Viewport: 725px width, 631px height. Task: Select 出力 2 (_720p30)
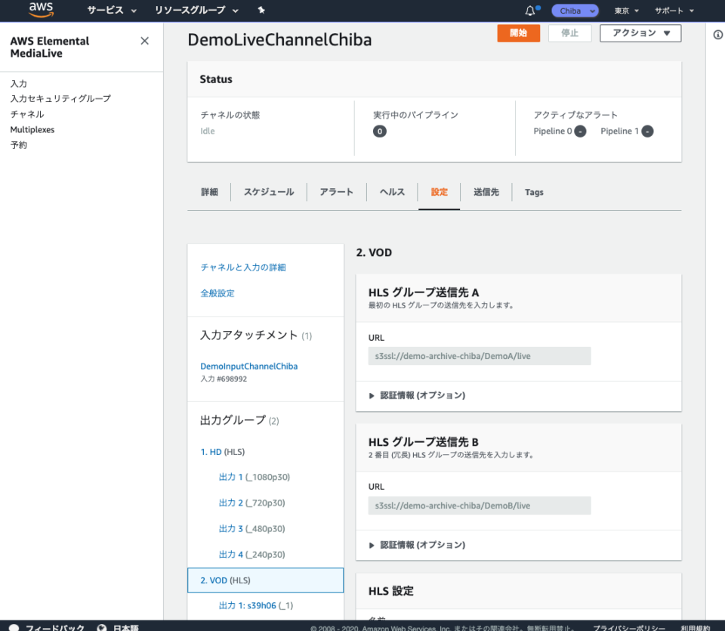tap(252, 503)
